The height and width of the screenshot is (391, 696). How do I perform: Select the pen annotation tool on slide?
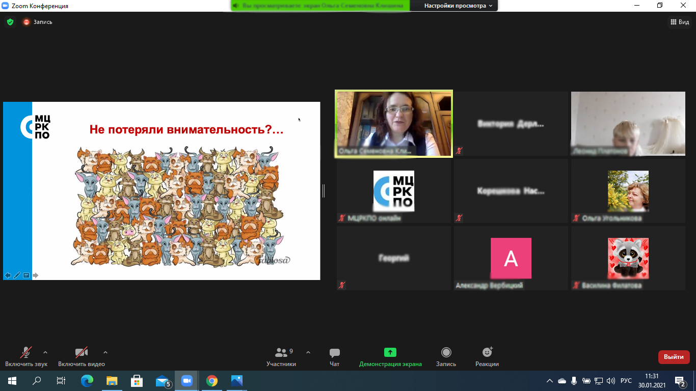(17, 275)
